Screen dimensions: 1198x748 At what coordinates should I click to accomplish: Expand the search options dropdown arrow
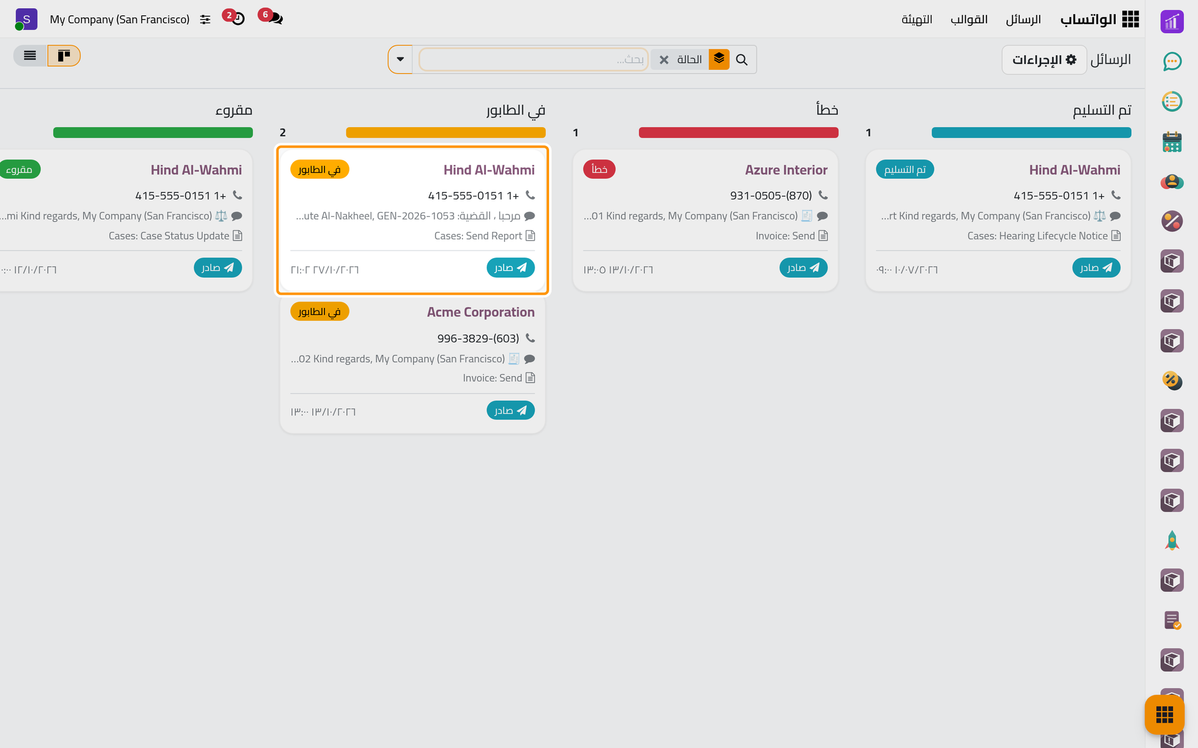tap(400, 59)
